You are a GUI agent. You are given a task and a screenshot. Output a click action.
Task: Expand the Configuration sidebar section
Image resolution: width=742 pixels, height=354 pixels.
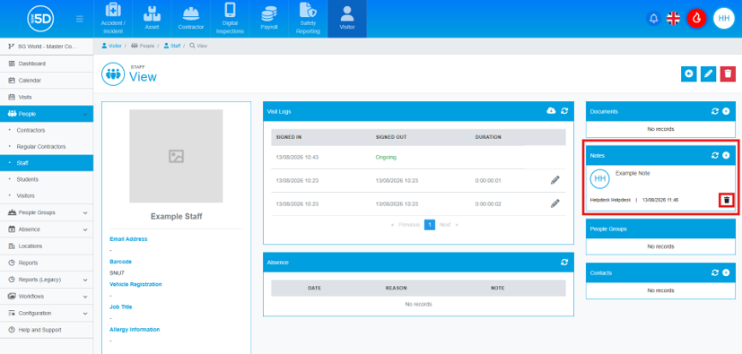[47, 313]
